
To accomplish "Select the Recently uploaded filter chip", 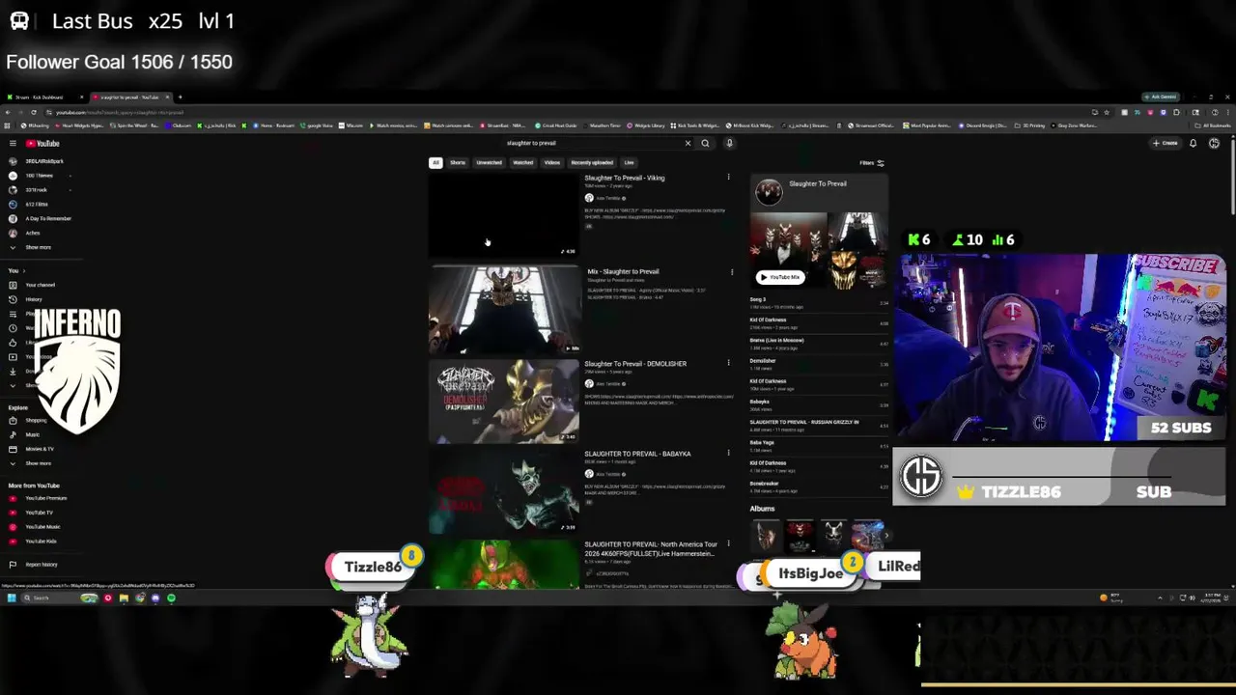I will click(592, 163).
